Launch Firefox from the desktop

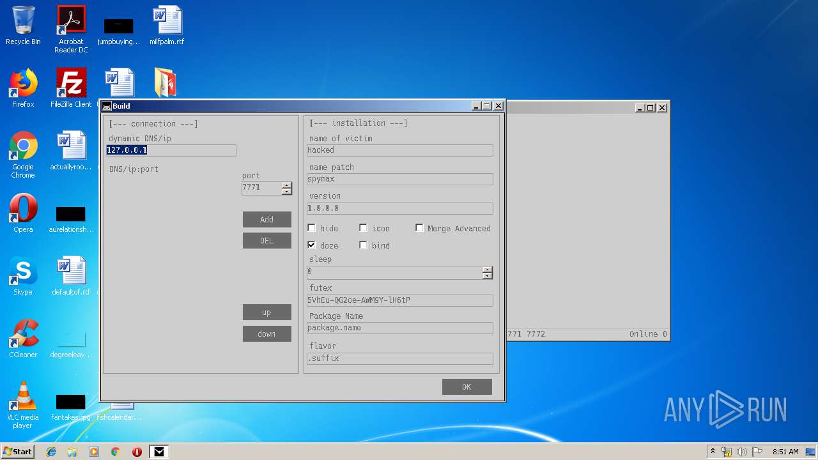[23, 88]
